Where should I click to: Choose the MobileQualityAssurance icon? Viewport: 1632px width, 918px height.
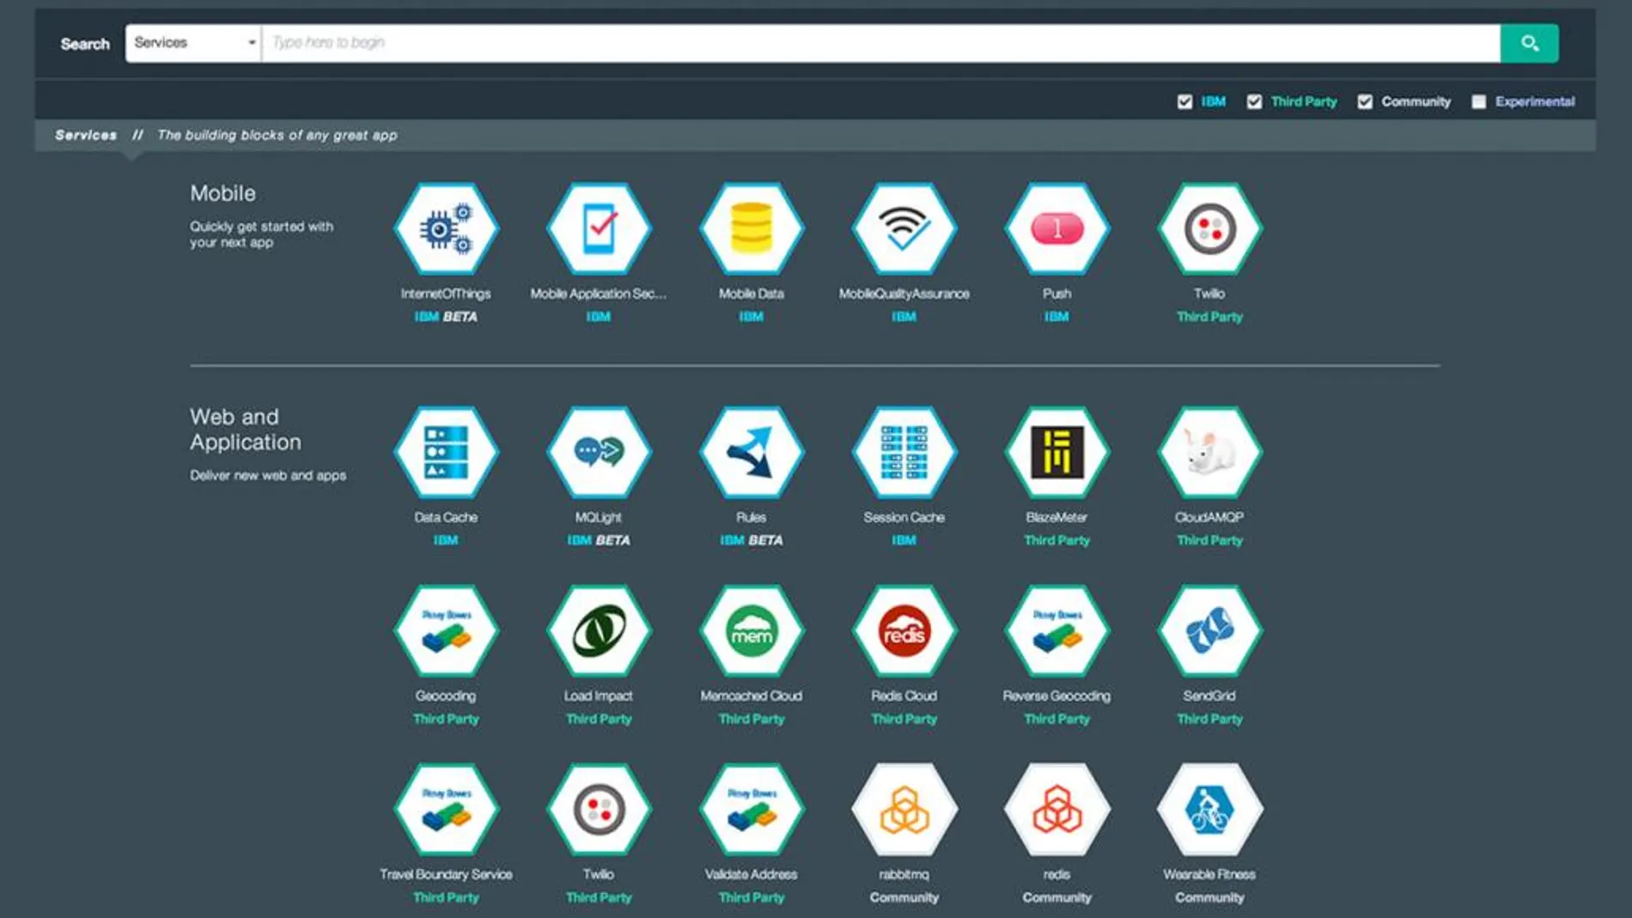tap(904, 229)
